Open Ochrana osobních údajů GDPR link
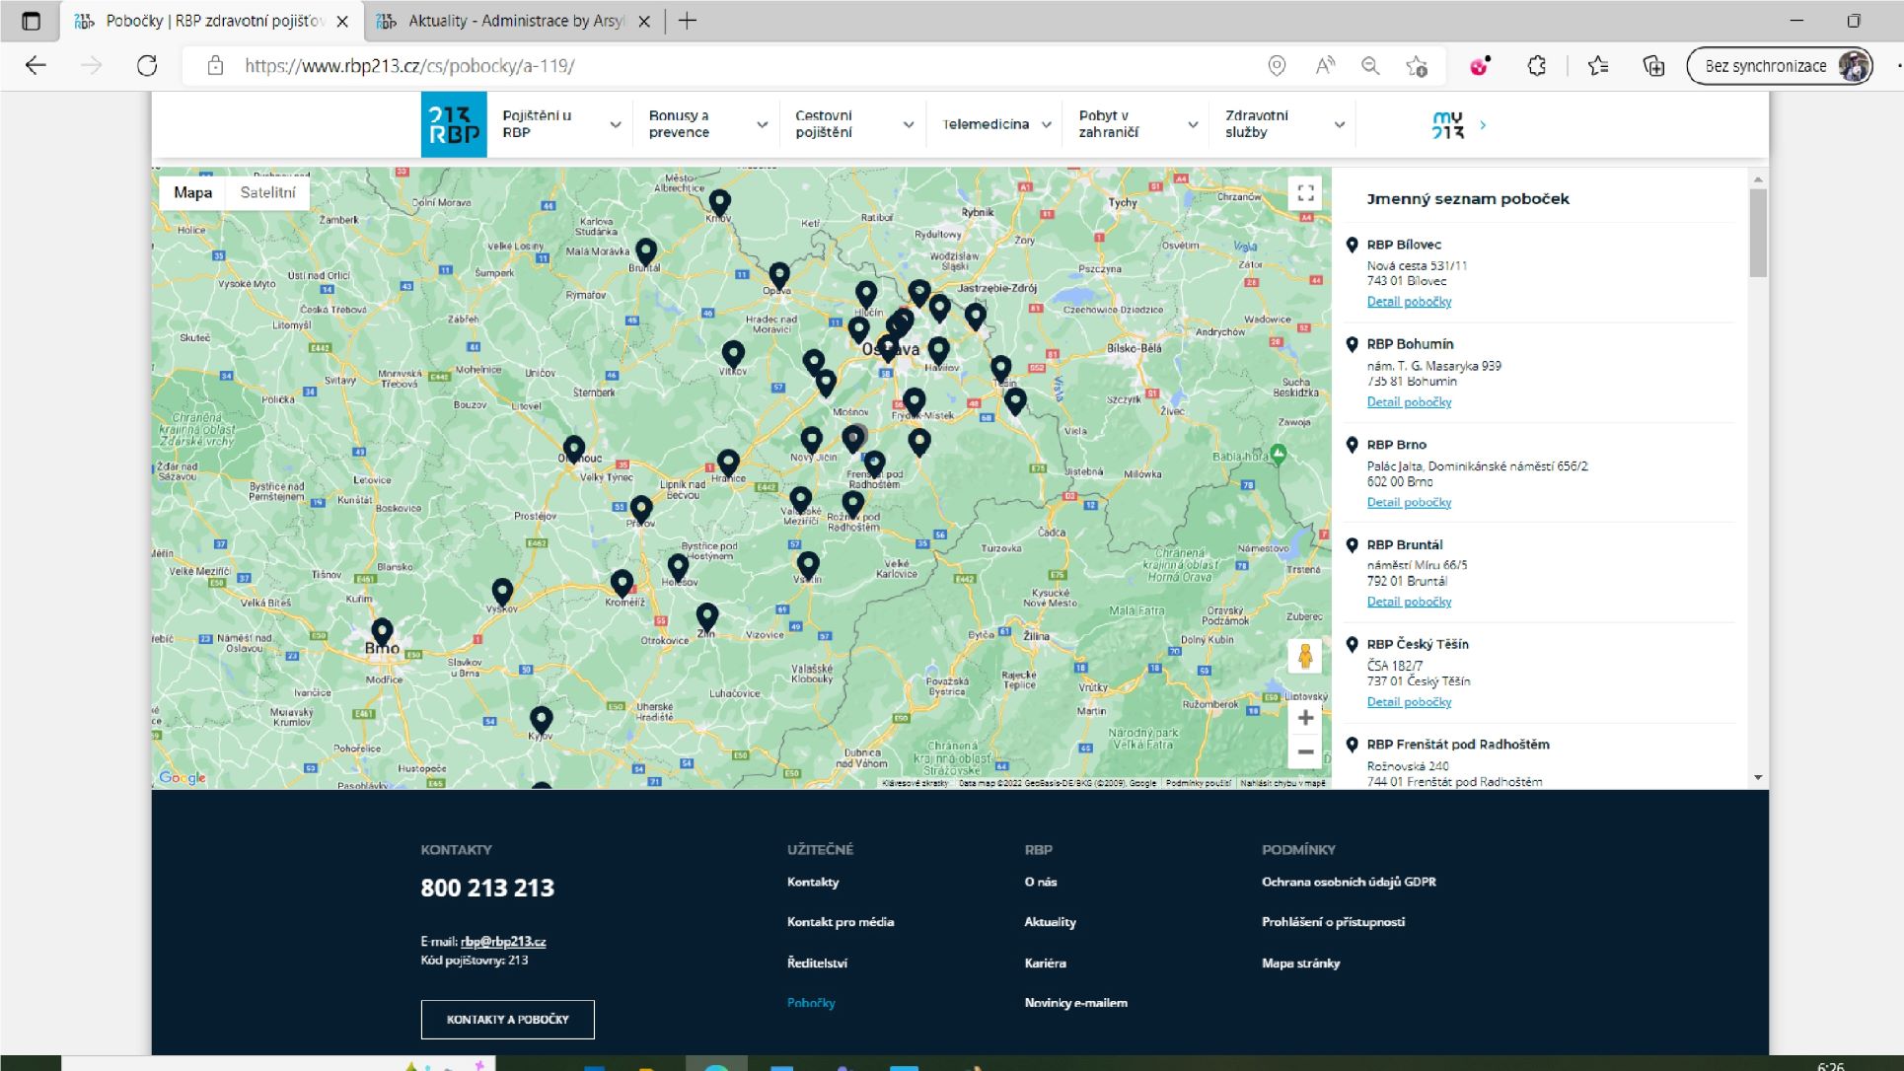1904x1071 pixels. [1349, 883]
